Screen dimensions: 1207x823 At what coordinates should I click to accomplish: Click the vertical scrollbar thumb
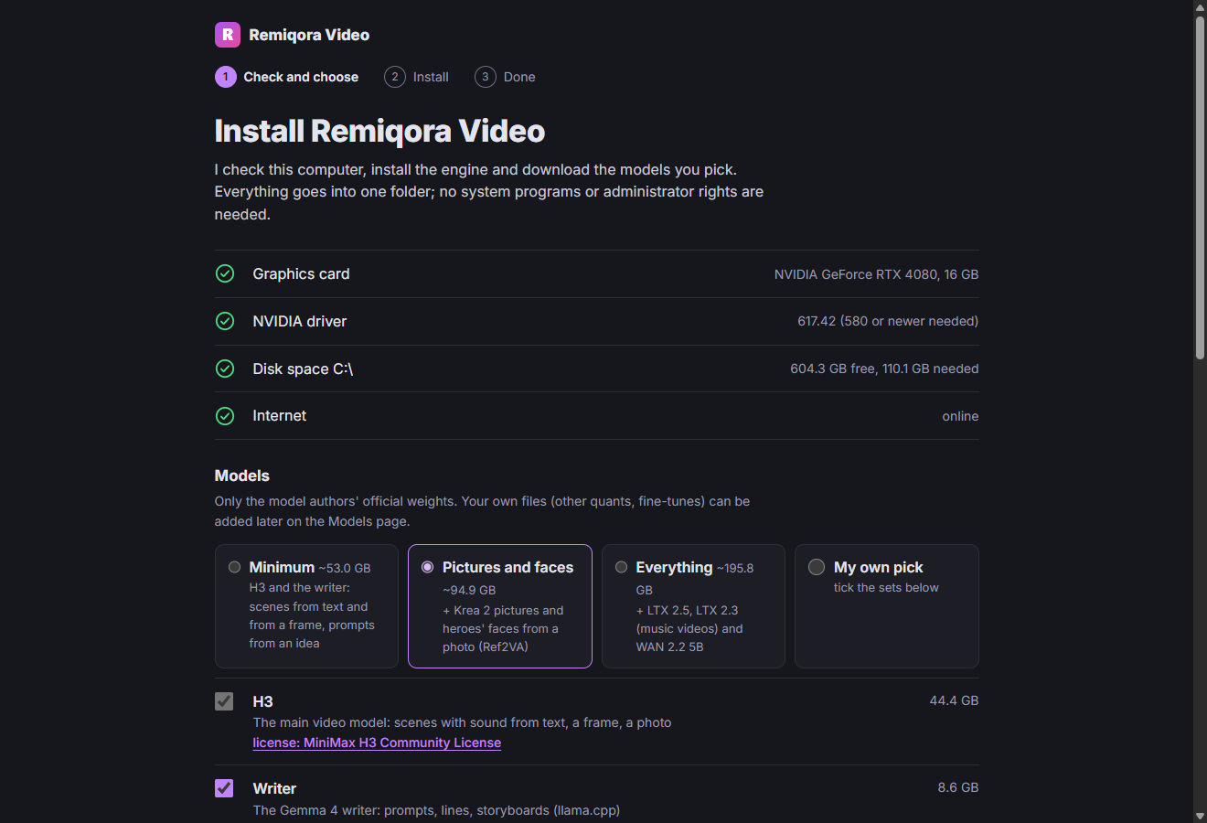pyautogui.click(x=1200, y=187)
